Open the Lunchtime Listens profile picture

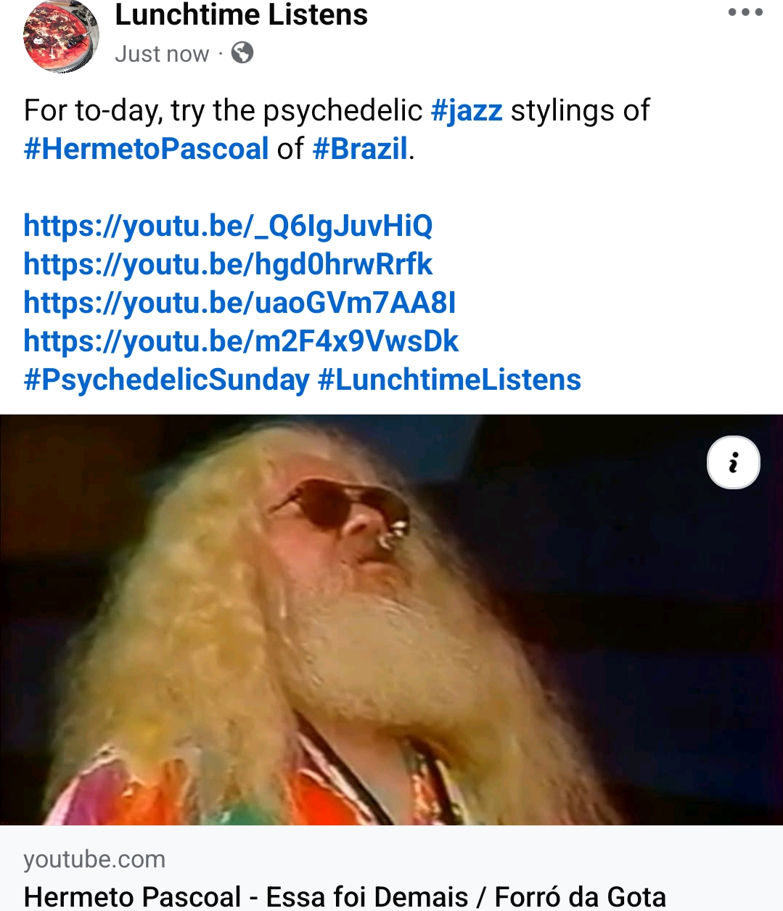61,36
